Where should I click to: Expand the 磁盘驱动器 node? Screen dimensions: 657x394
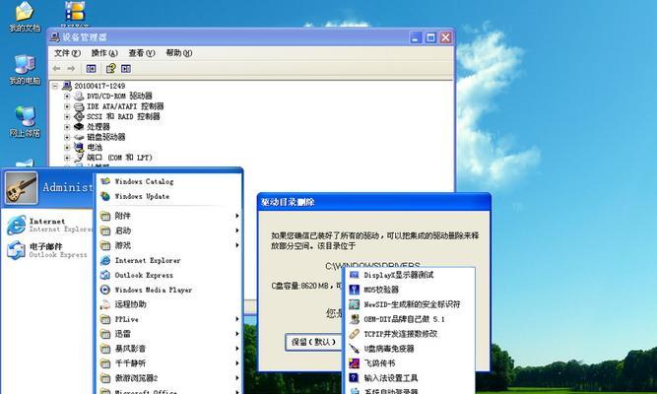pyautogui.click(x=67, y=137)
